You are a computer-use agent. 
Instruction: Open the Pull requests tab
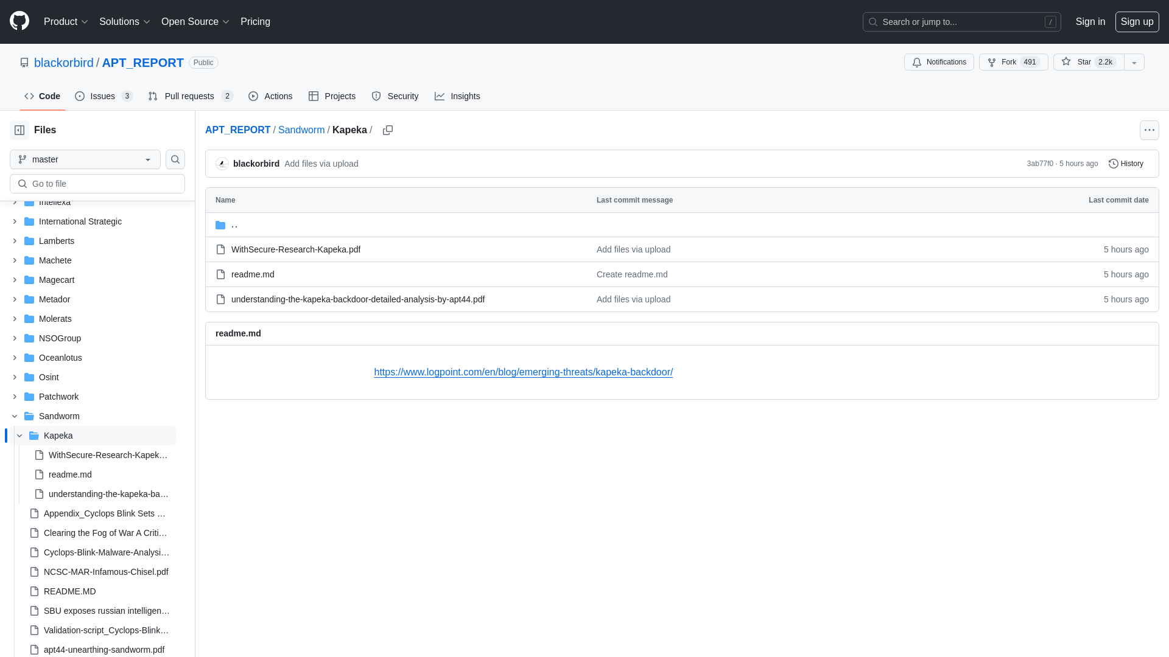[191, 96]
